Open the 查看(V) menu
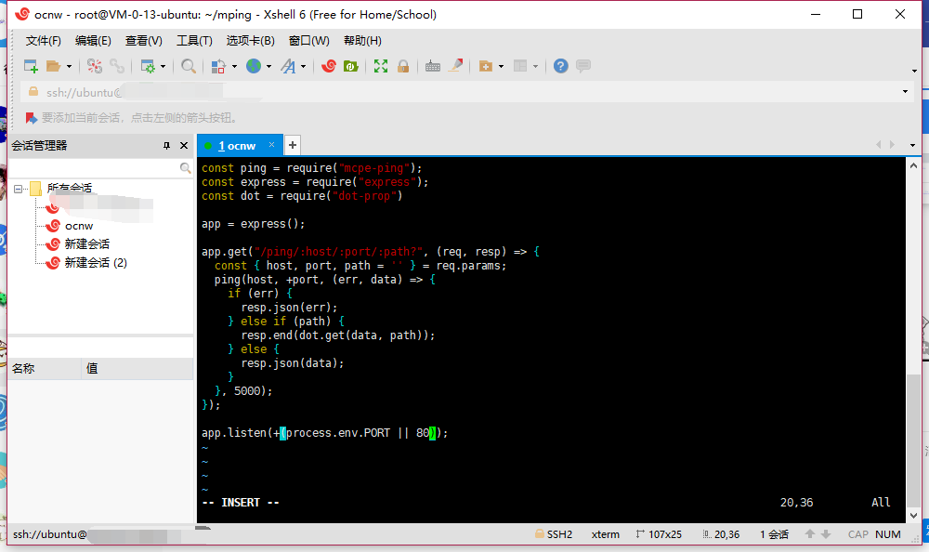929x552 pixels. click(143, 41)
